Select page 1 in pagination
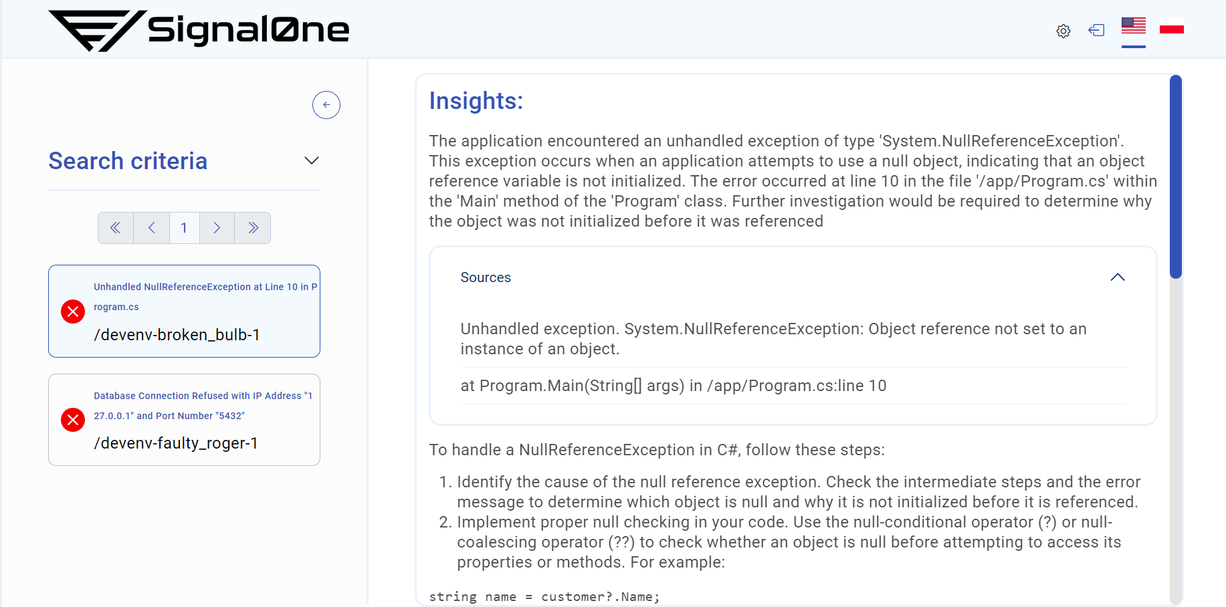This screenshot has width=1226, height=607. (184, 228)
